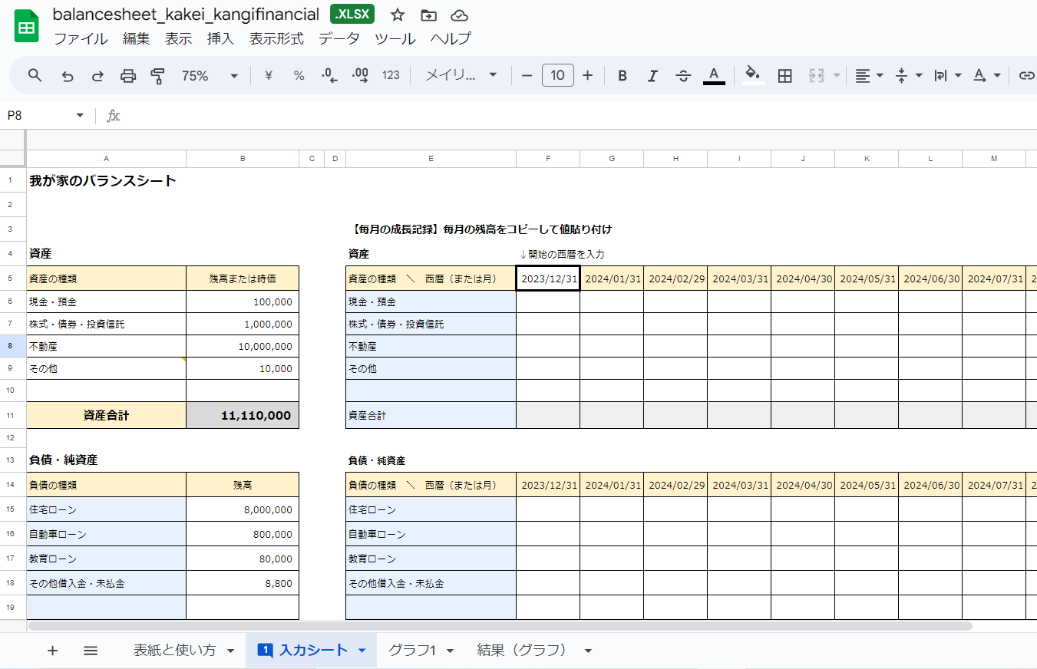The height and width of the screenshot is (669, 1037).
Task: Expand the font family dropdown
Action: pos(461,75)
